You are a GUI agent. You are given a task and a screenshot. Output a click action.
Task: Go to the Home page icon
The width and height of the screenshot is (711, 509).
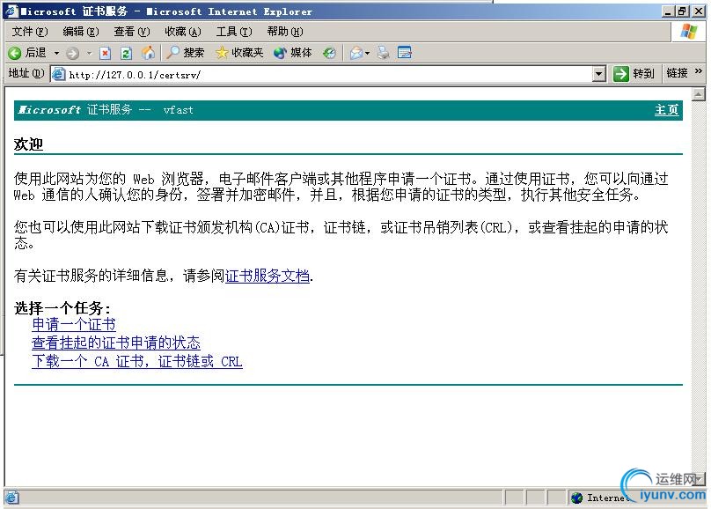(148, 53)
